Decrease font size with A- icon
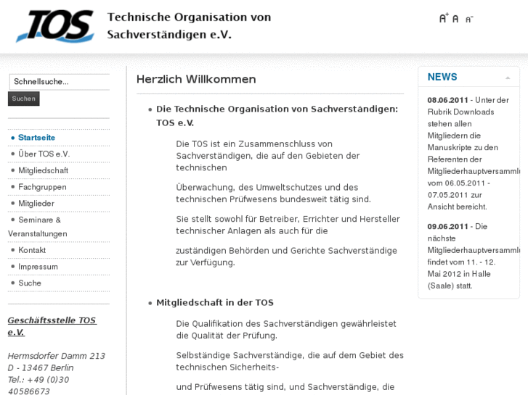Screen dimensions: 528x395 point(469,19)
